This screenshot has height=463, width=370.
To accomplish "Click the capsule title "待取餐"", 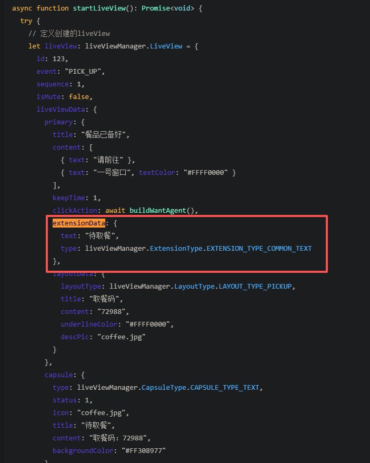I will click(96, 426).
